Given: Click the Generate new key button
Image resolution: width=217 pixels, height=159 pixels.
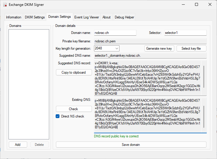Looking at the screenshot, I should [159, 49].
